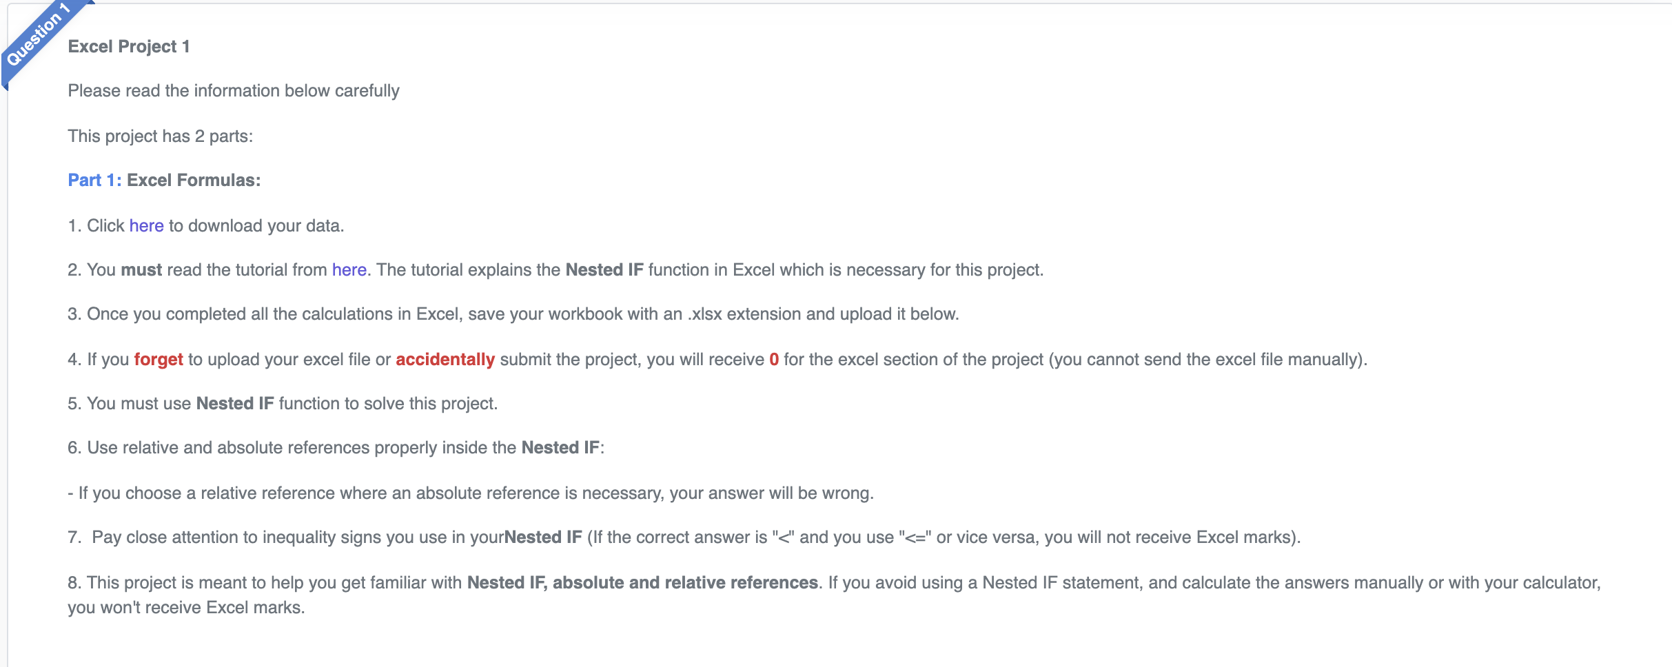Click bold 'Nested IF' in step 2

(x=604, y=269)
